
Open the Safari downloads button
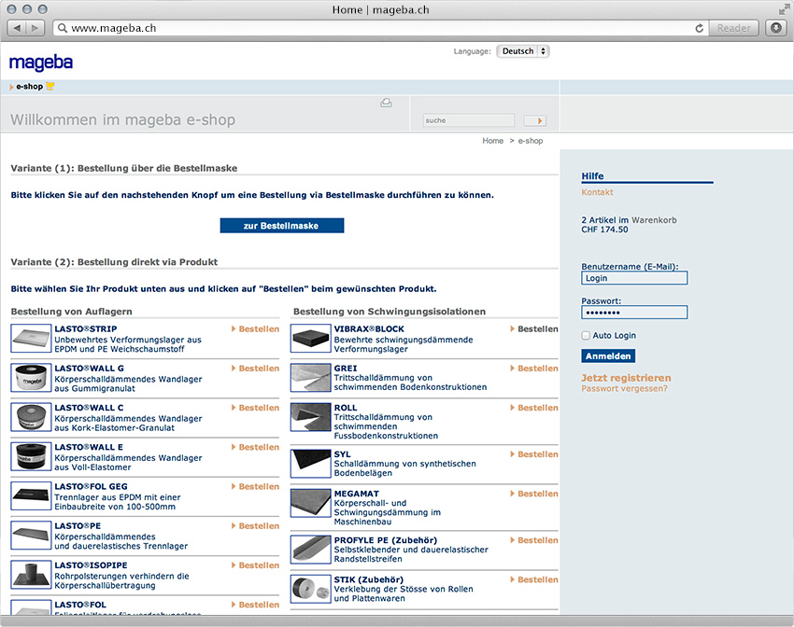click(x=775, y=28)
